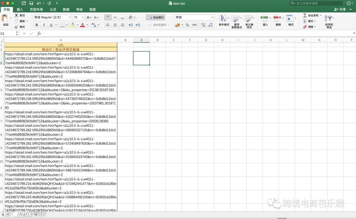The height and width of the screenshot is (219, 356).
Task: Click the Format (格式) cells button
Action: pos(291,20)
